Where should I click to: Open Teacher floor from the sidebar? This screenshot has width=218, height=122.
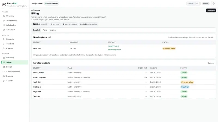[x=15, y=21]
